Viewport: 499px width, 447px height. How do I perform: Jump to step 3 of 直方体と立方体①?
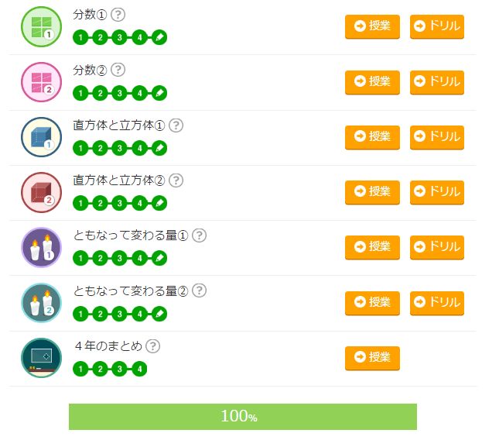coord(120,148)
